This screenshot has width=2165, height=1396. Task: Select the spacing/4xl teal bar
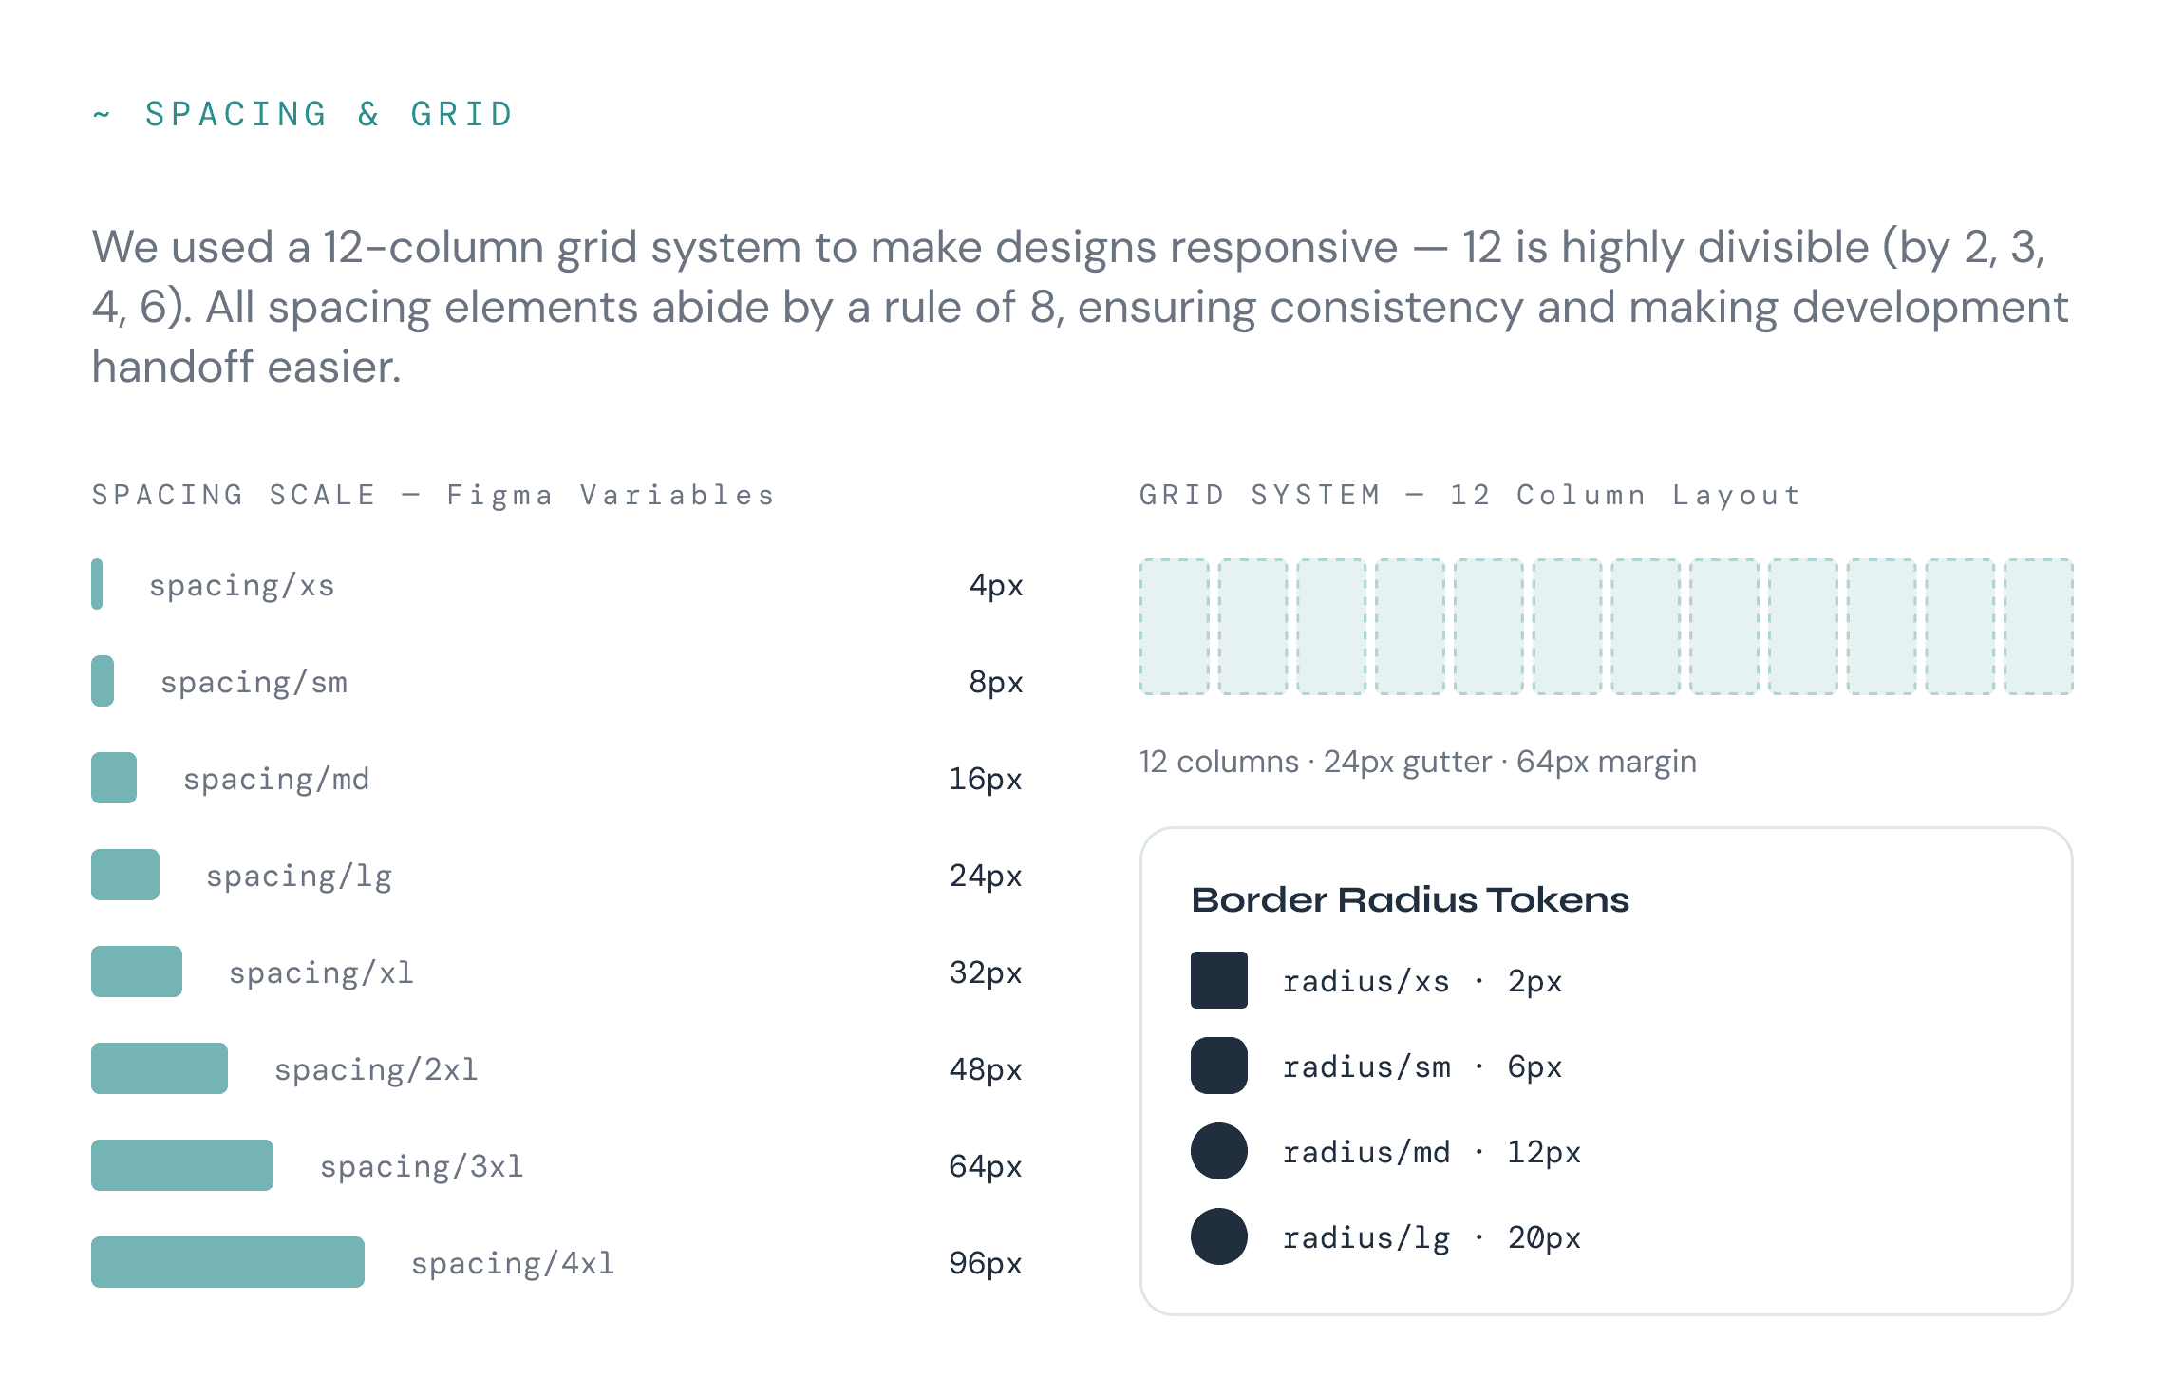pos(228,1262)
